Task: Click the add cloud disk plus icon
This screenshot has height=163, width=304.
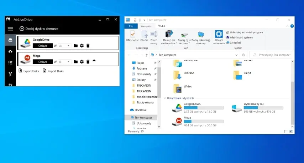Action: pos(22,29)
